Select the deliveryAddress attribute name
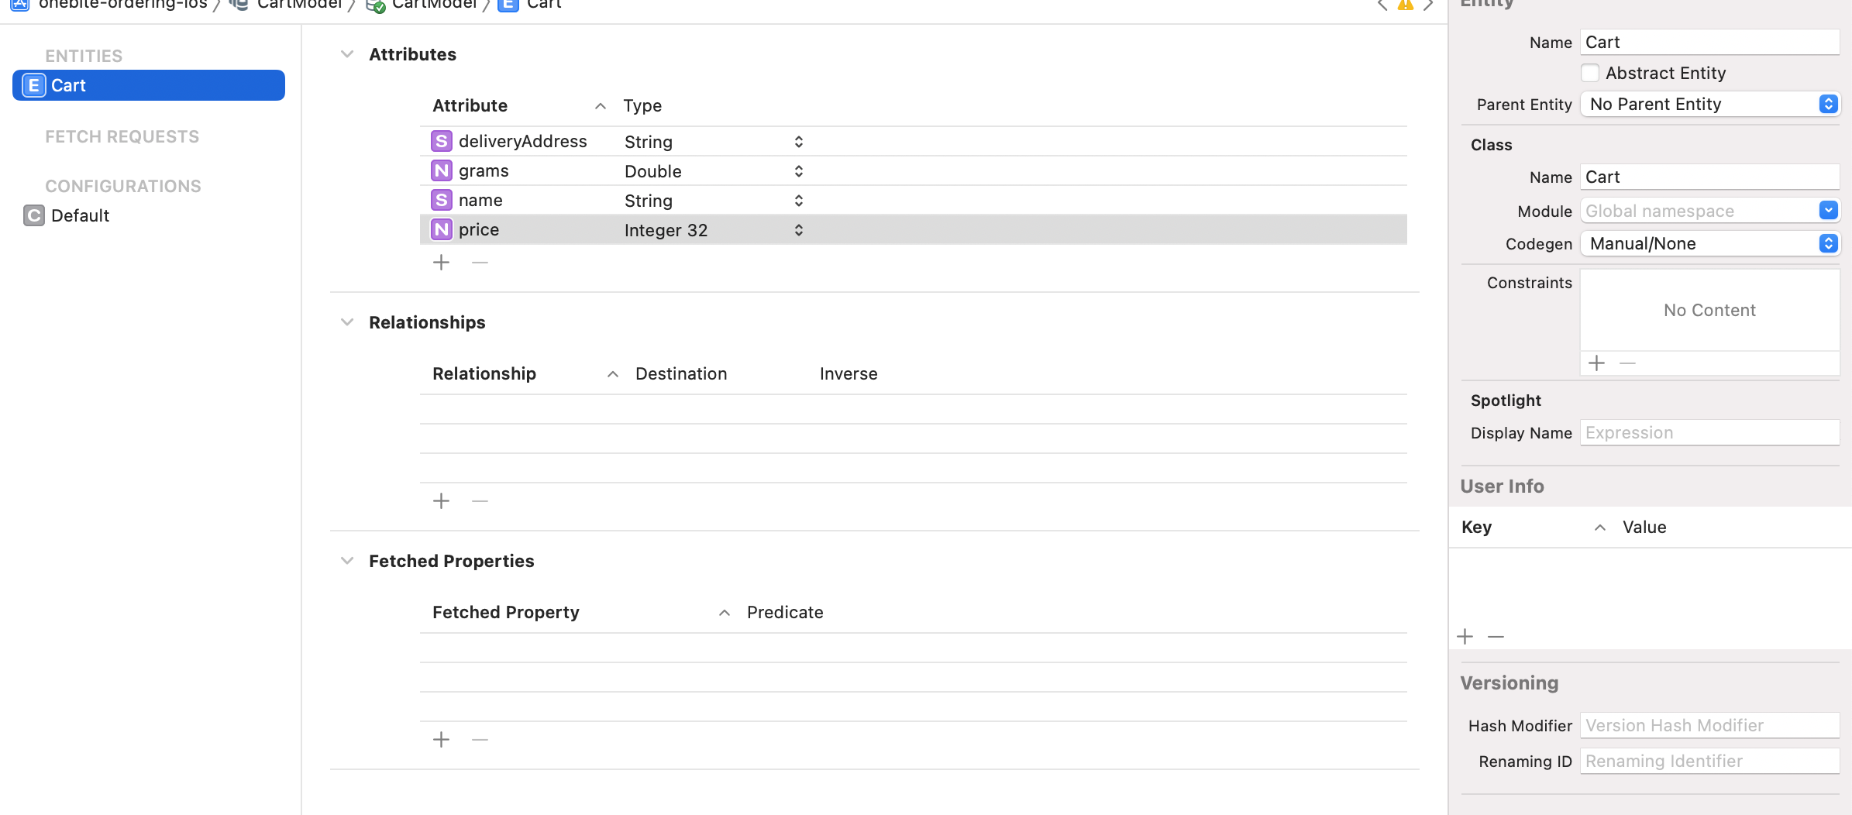Viewport: 1852px width, 815px height. coord(522,141)
